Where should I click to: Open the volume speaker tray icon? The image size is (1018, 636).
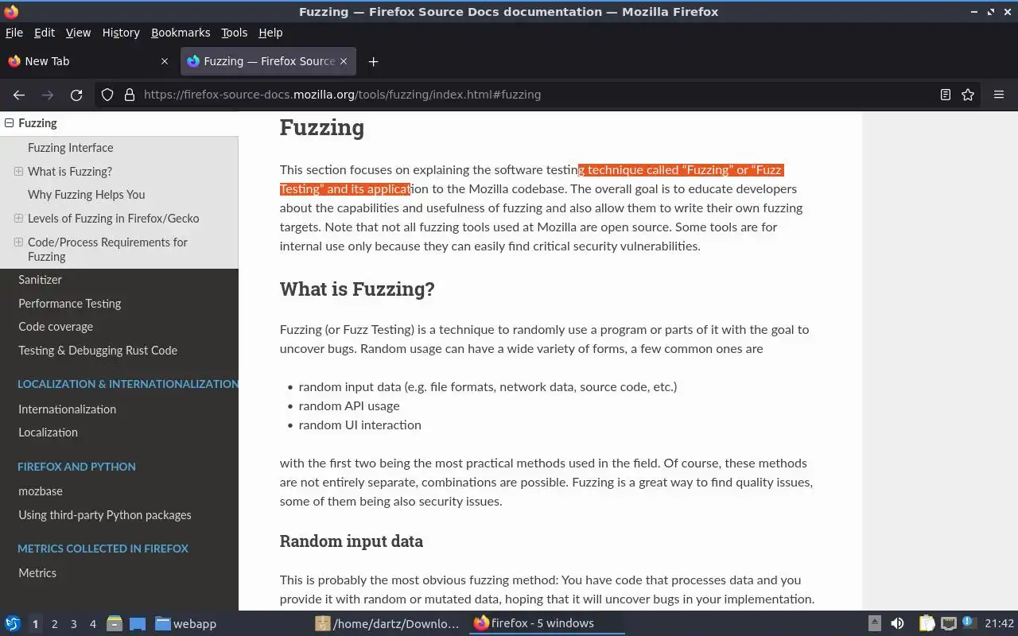[x=897, y=623]
